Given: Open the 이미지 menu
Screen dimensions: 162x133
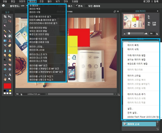Looking at the screenshot, I should [x=22, y=2].
